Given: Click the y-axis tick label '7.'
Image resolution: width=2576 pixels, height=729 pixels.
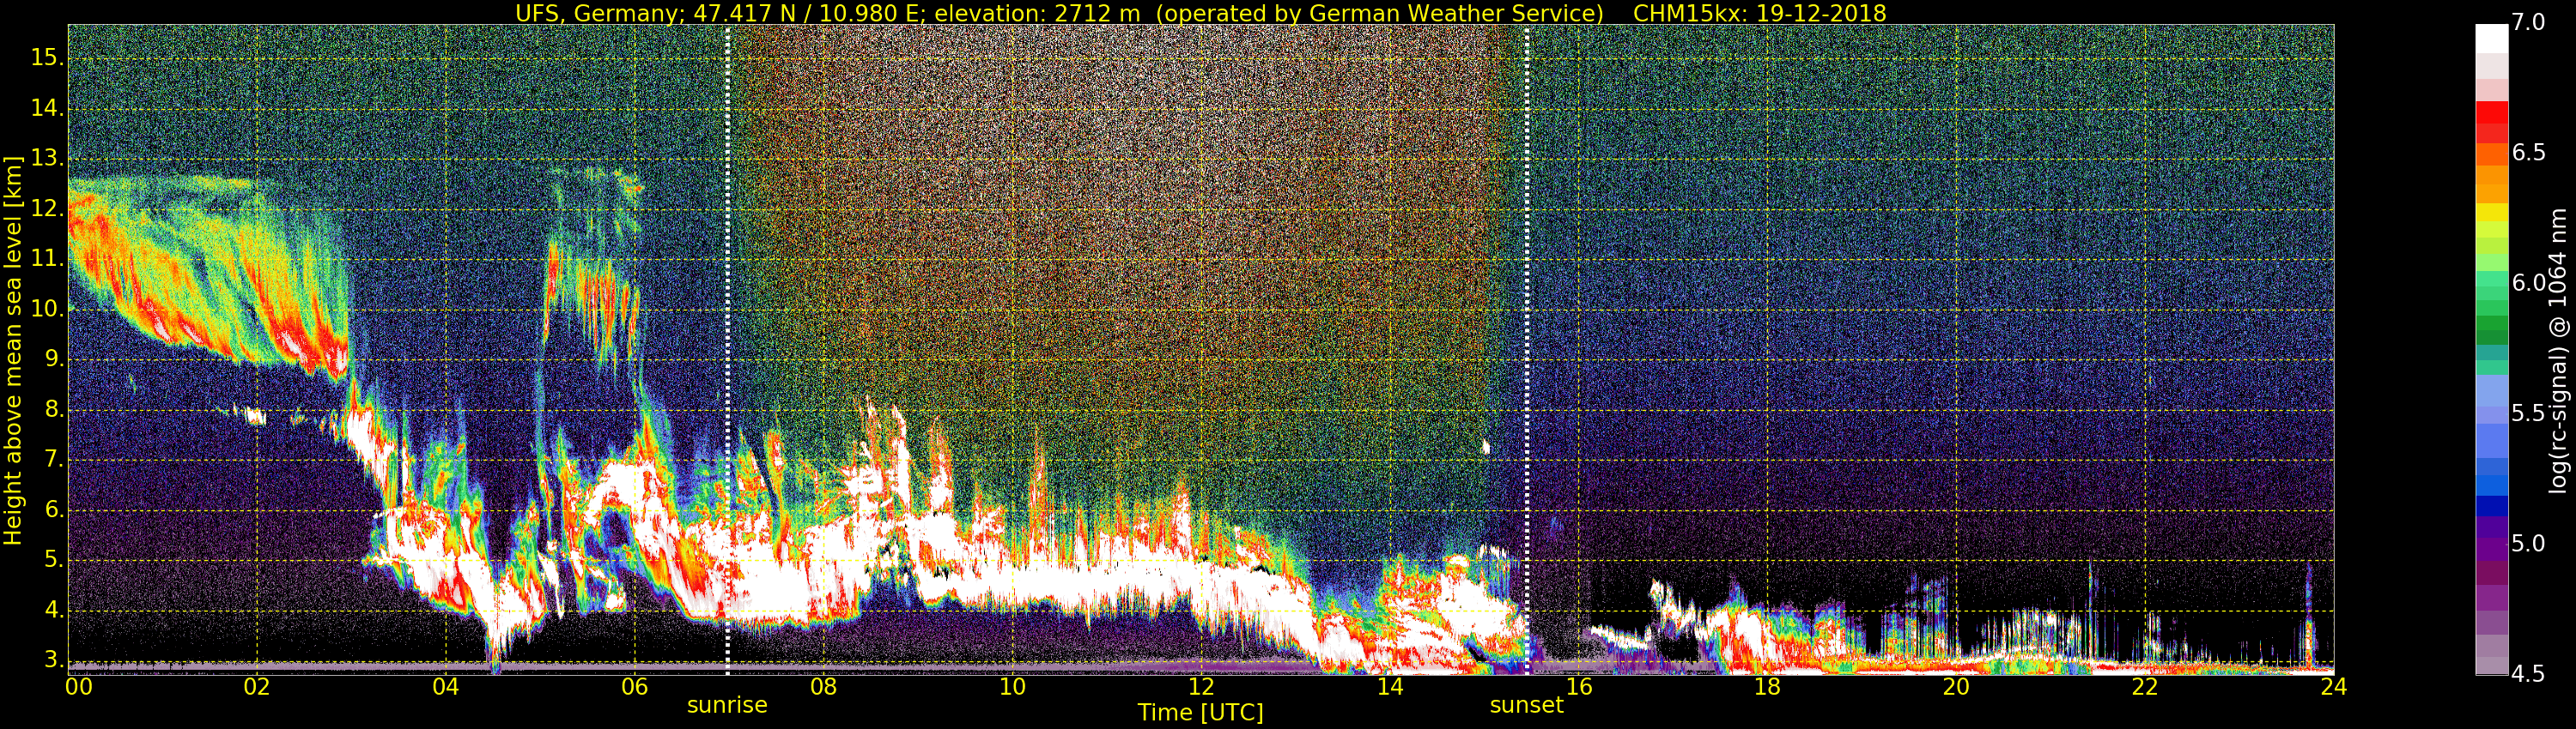Looking at the screenshot, I should [x=54, y=460].
